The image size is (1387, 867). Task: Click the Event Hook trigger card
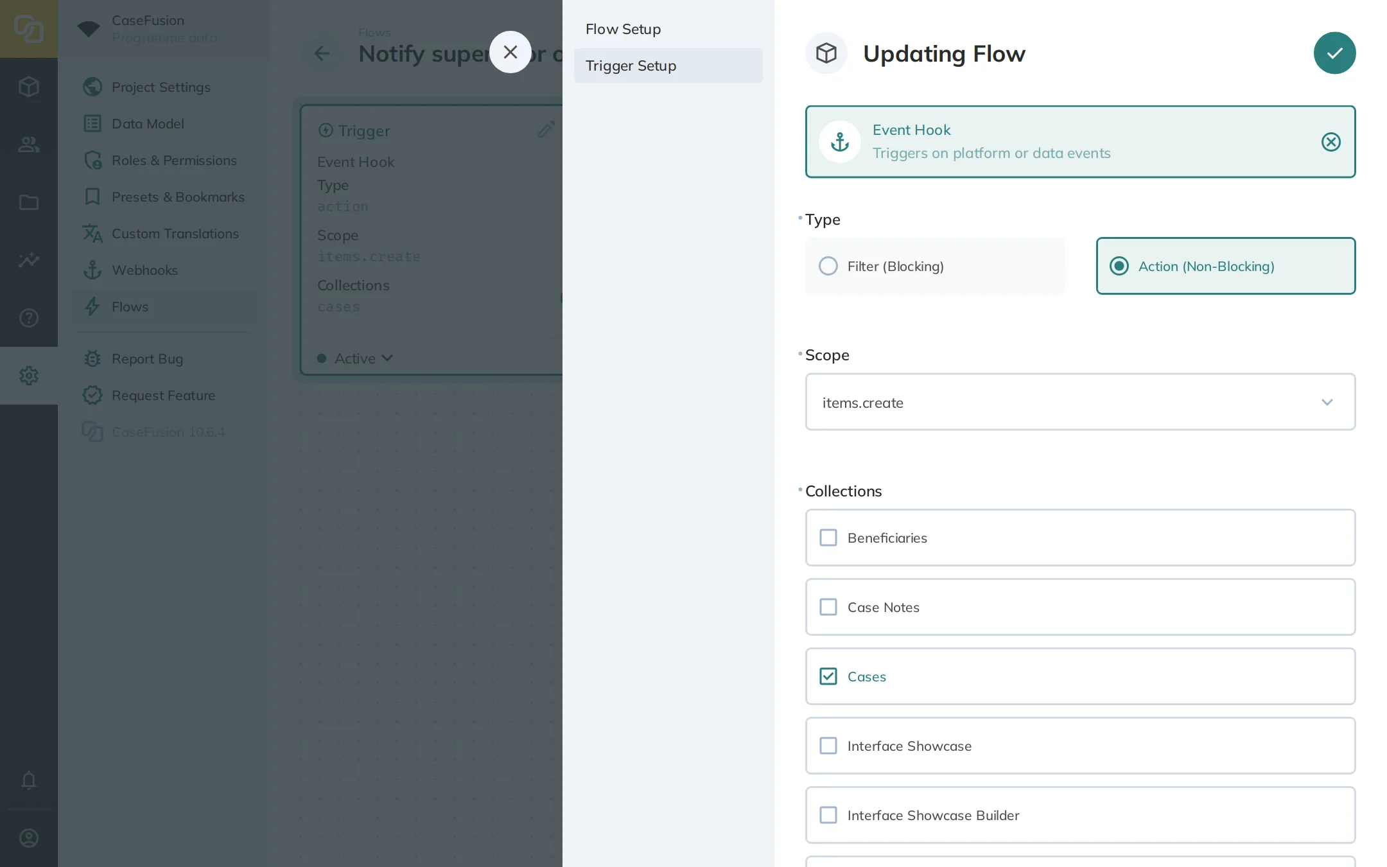point(1080,142)
